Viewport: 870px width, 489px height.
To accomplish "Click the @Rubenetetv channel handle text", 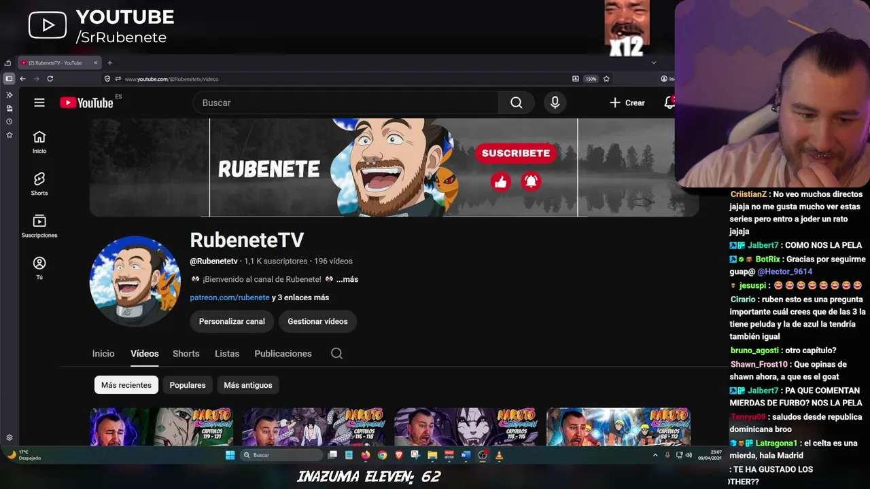I will click(214, 261).
